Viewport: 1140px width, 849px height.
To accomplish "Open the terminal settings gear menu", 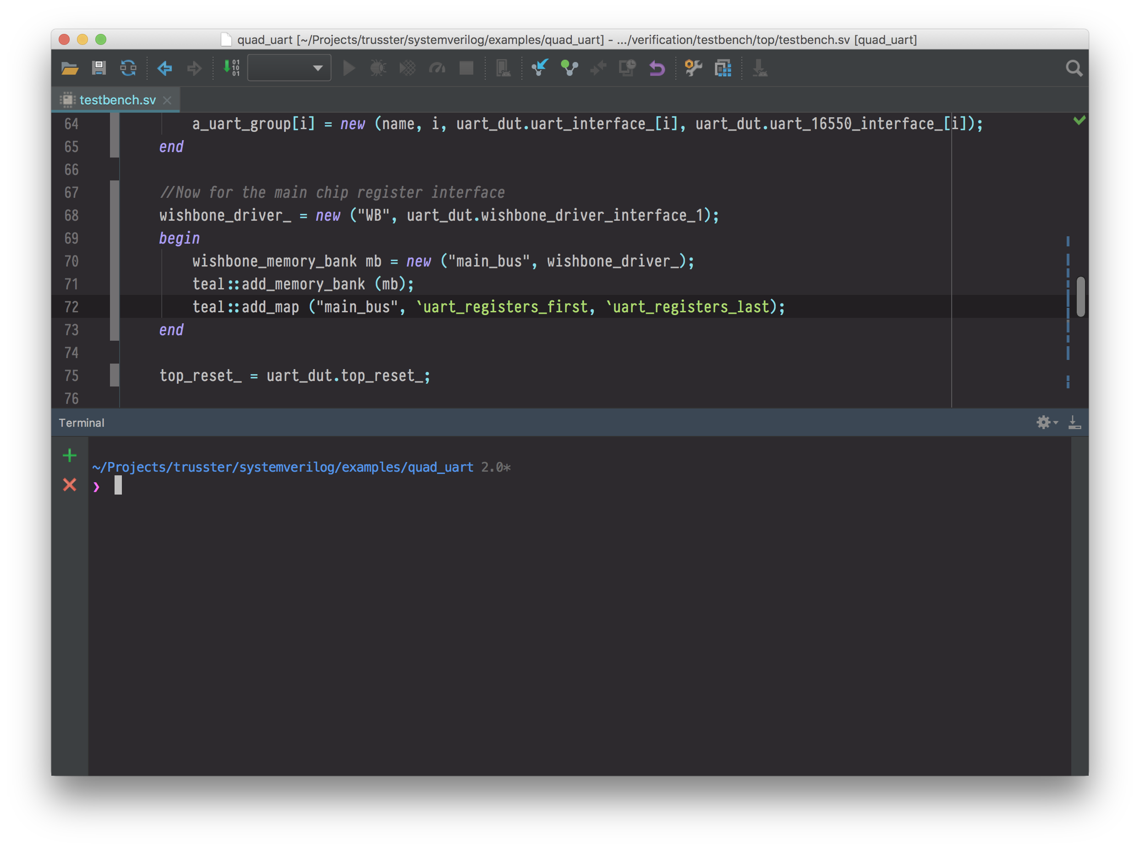I will point(1047,423).
